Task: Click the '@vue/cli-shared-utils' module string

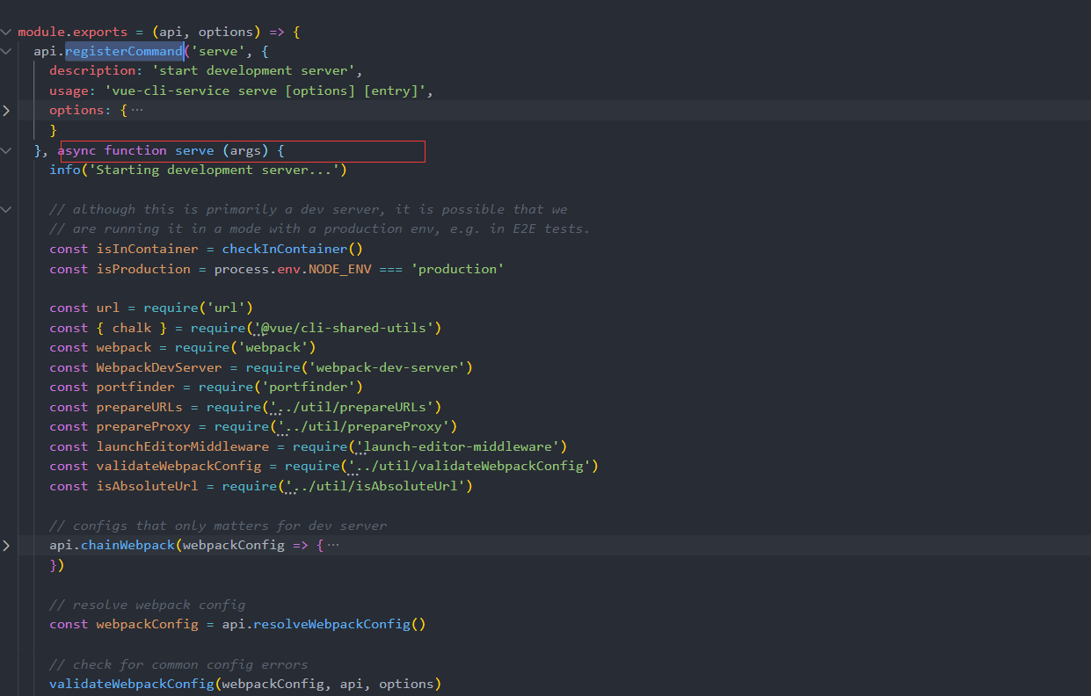Action: click(345, 328)
